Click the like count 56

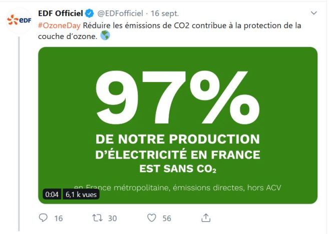(x=167, y=218)
